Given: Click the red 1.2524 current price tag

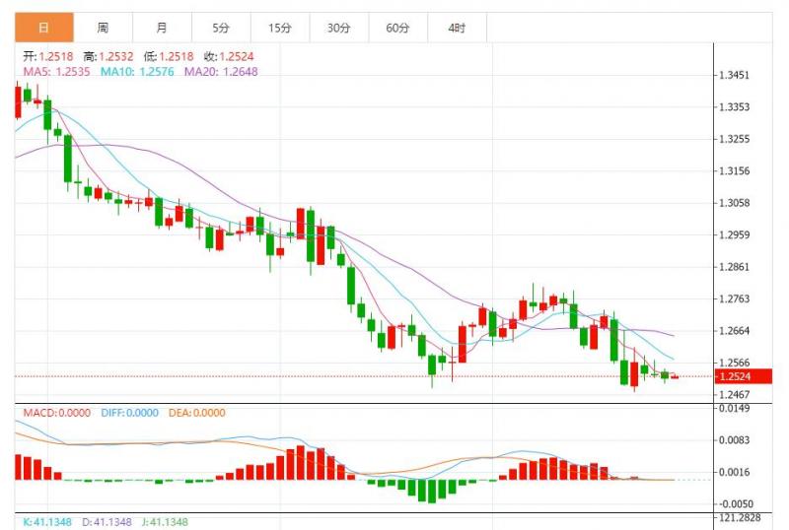Looking at the screenshot, I should click(744, 376).
